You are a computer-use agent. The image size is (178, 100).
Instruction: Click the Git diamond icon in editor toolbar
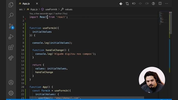121,4
